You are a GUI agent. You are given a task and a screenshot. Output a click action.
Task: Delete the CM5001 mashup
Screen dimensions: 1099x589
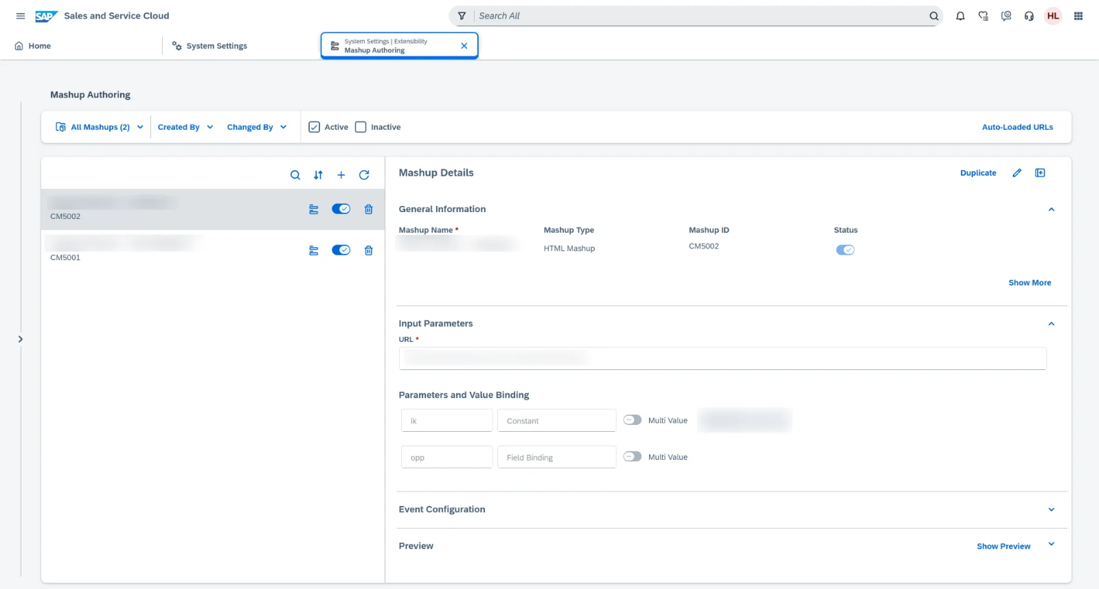pos(369,251)
